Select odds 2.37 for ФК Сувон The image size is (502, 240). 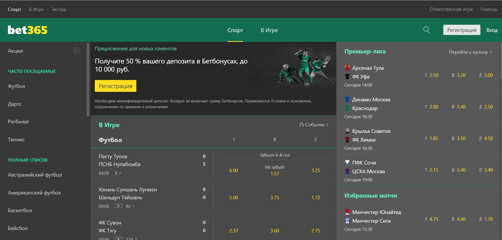[x=234, y=231]
